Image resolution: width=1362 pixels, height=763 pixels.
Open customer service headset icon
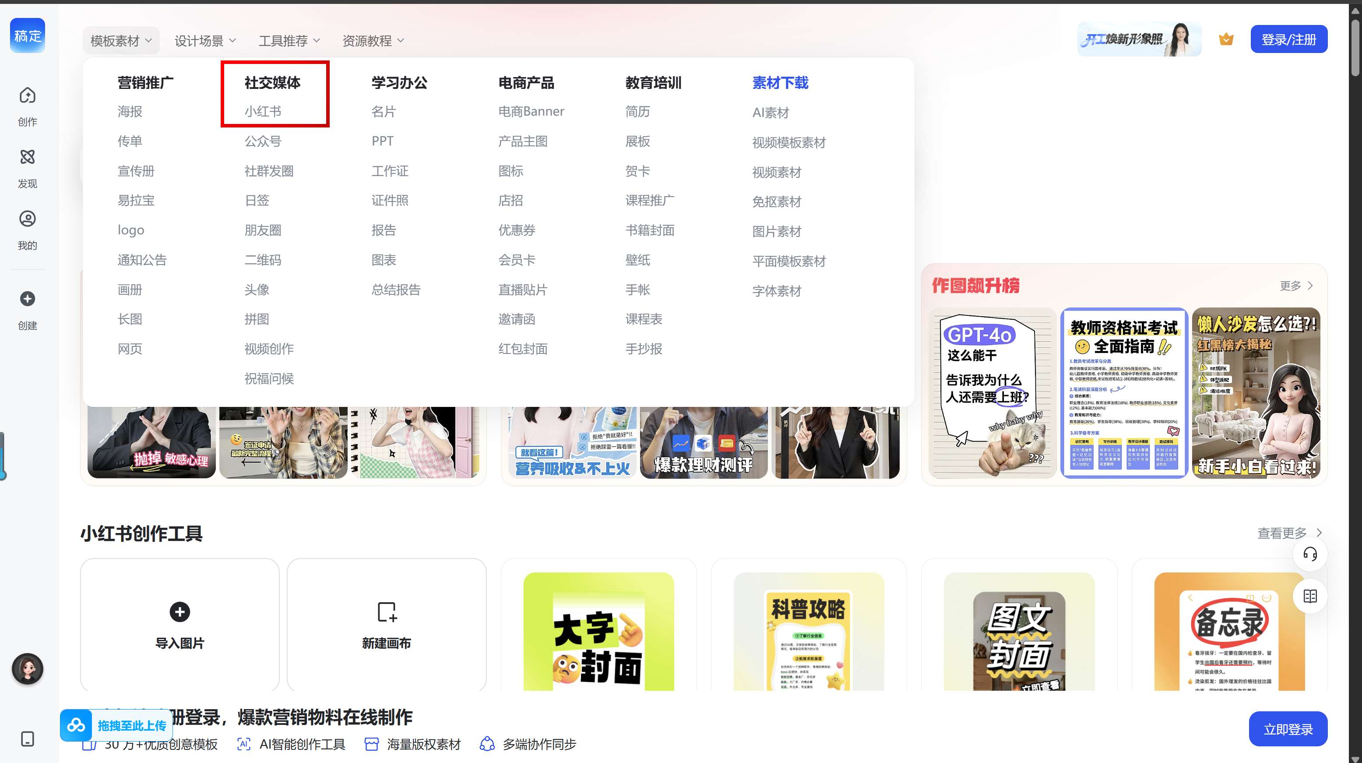[1309, 554]
